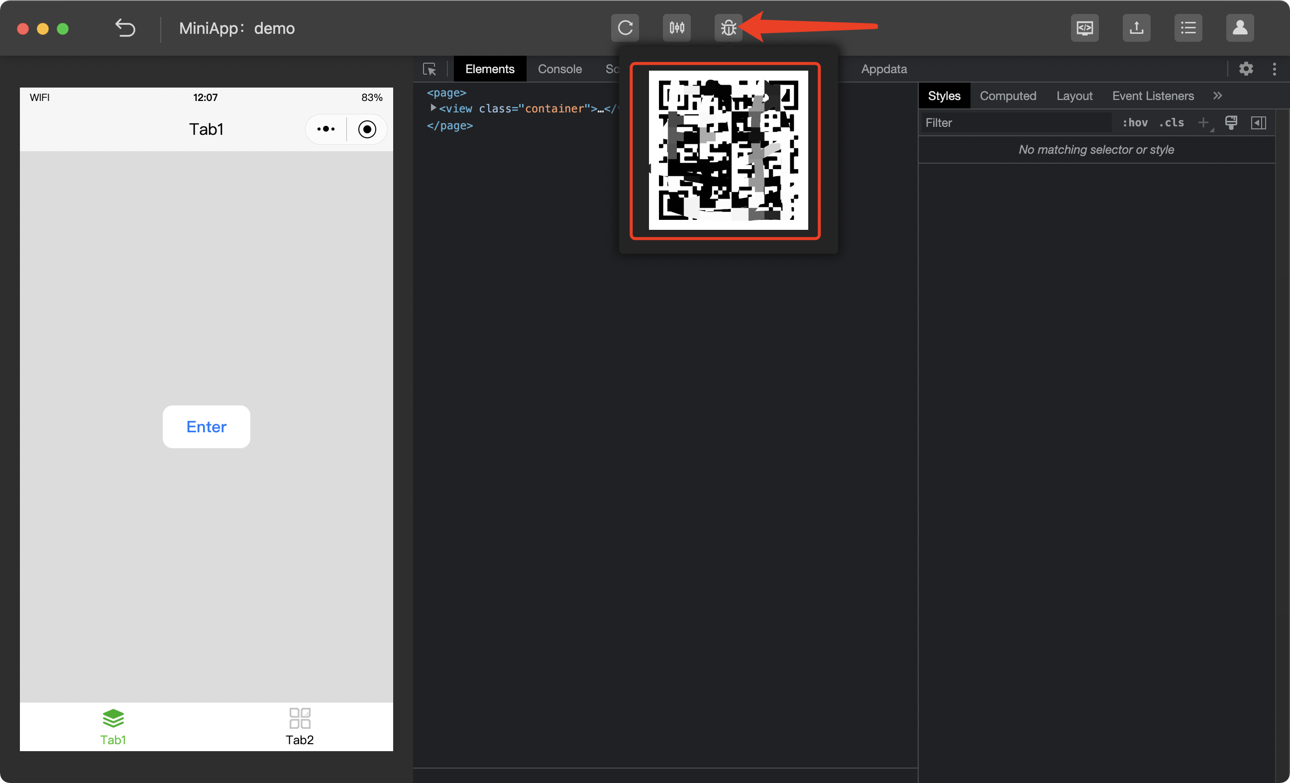Activate the element inspector picker tool

(x=430, y=69)
